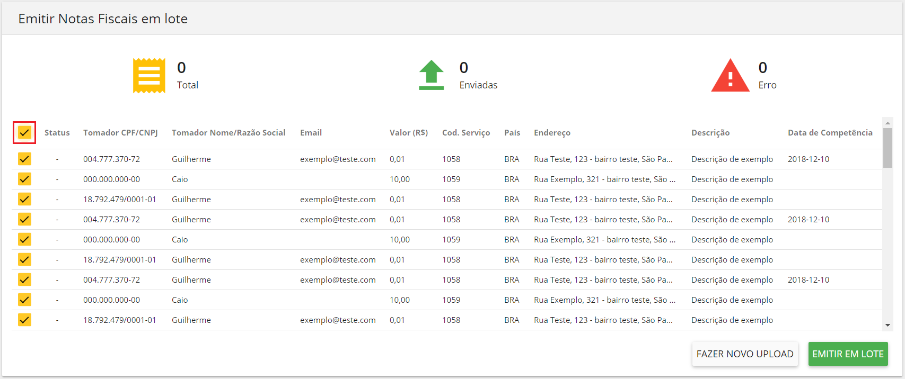Click the Valor (R$) column header

408,133
